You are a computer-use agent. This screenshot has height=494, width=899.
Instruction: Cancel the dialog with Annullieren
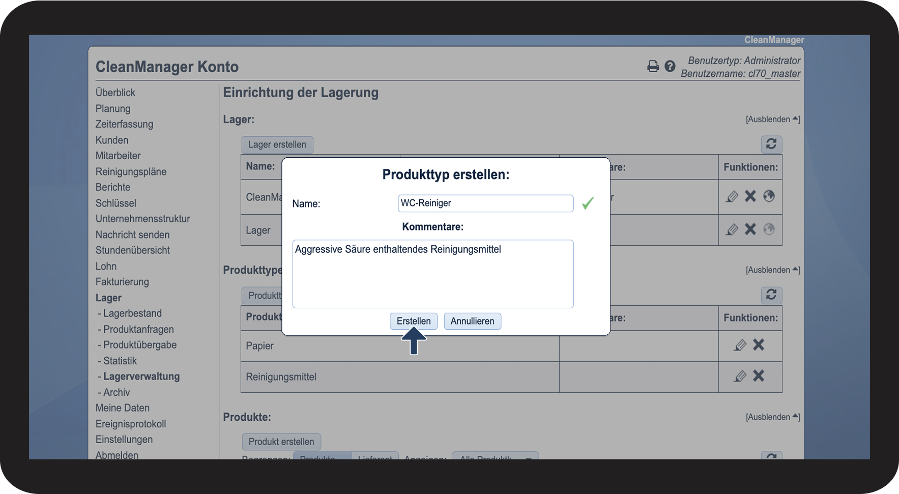point(472,321)
